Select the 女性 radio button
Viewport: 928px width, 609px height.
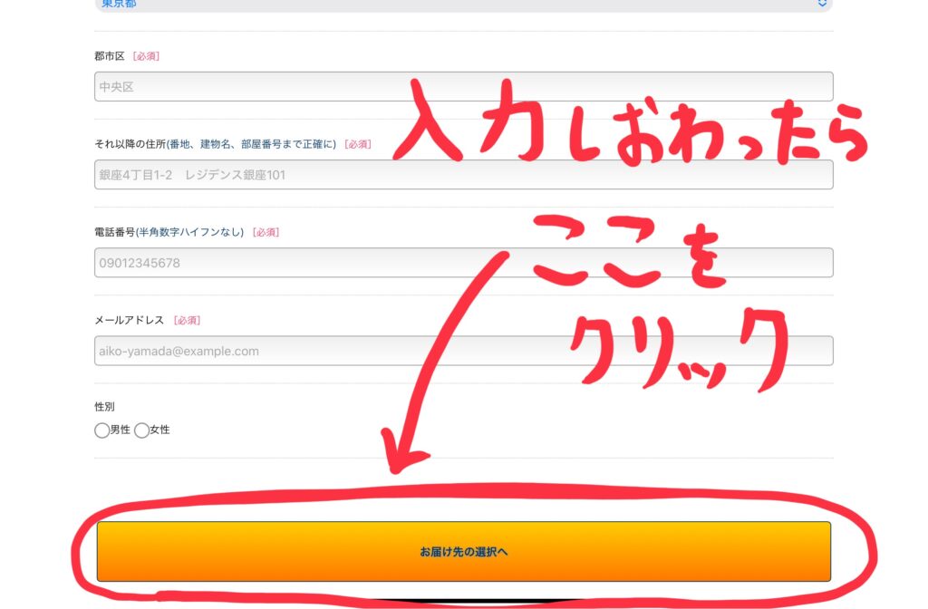tap(141, 430)
